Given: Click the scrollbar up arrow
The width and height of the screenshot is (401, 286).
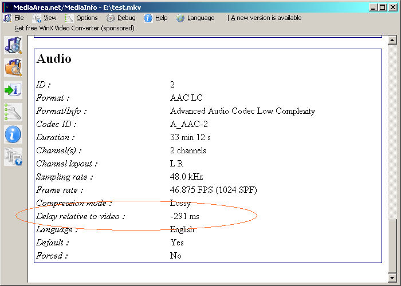Looking at the screenshot, I should coord(392,40).
